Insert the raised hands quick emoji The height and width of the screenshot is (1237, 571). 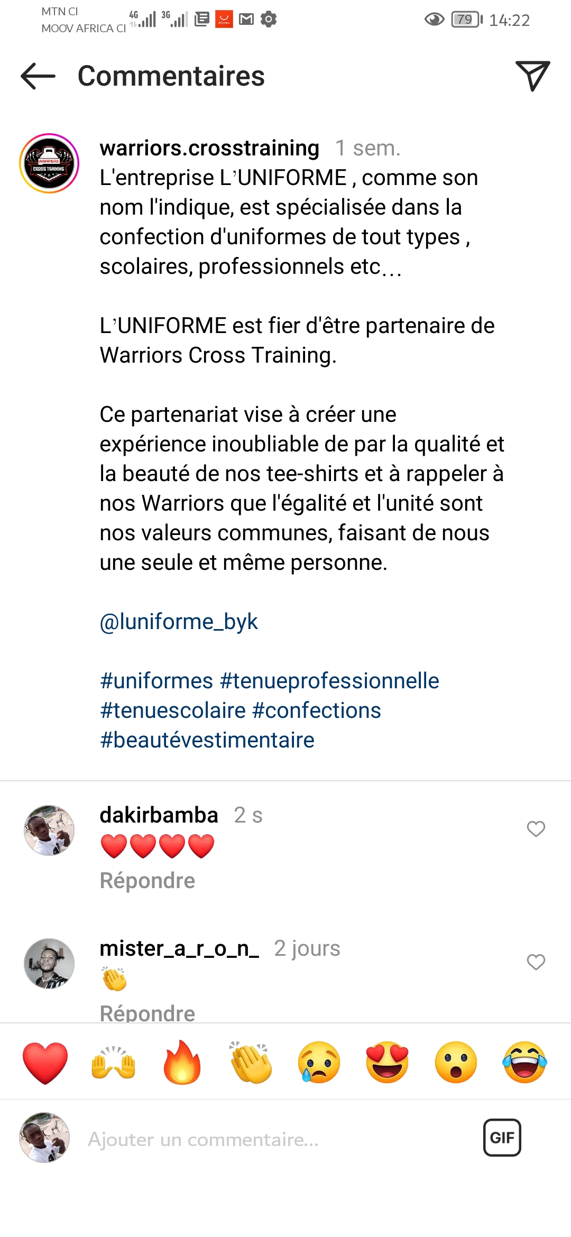[114, 1063]
